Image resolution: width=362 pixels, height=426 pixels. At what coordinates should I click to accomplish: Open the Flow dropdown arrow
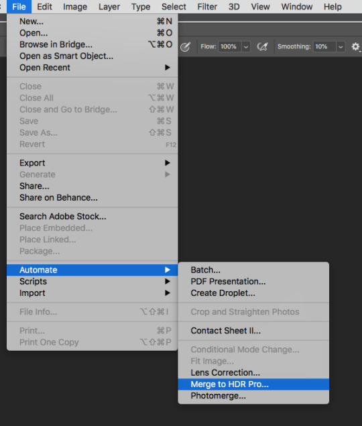(246, 47)
